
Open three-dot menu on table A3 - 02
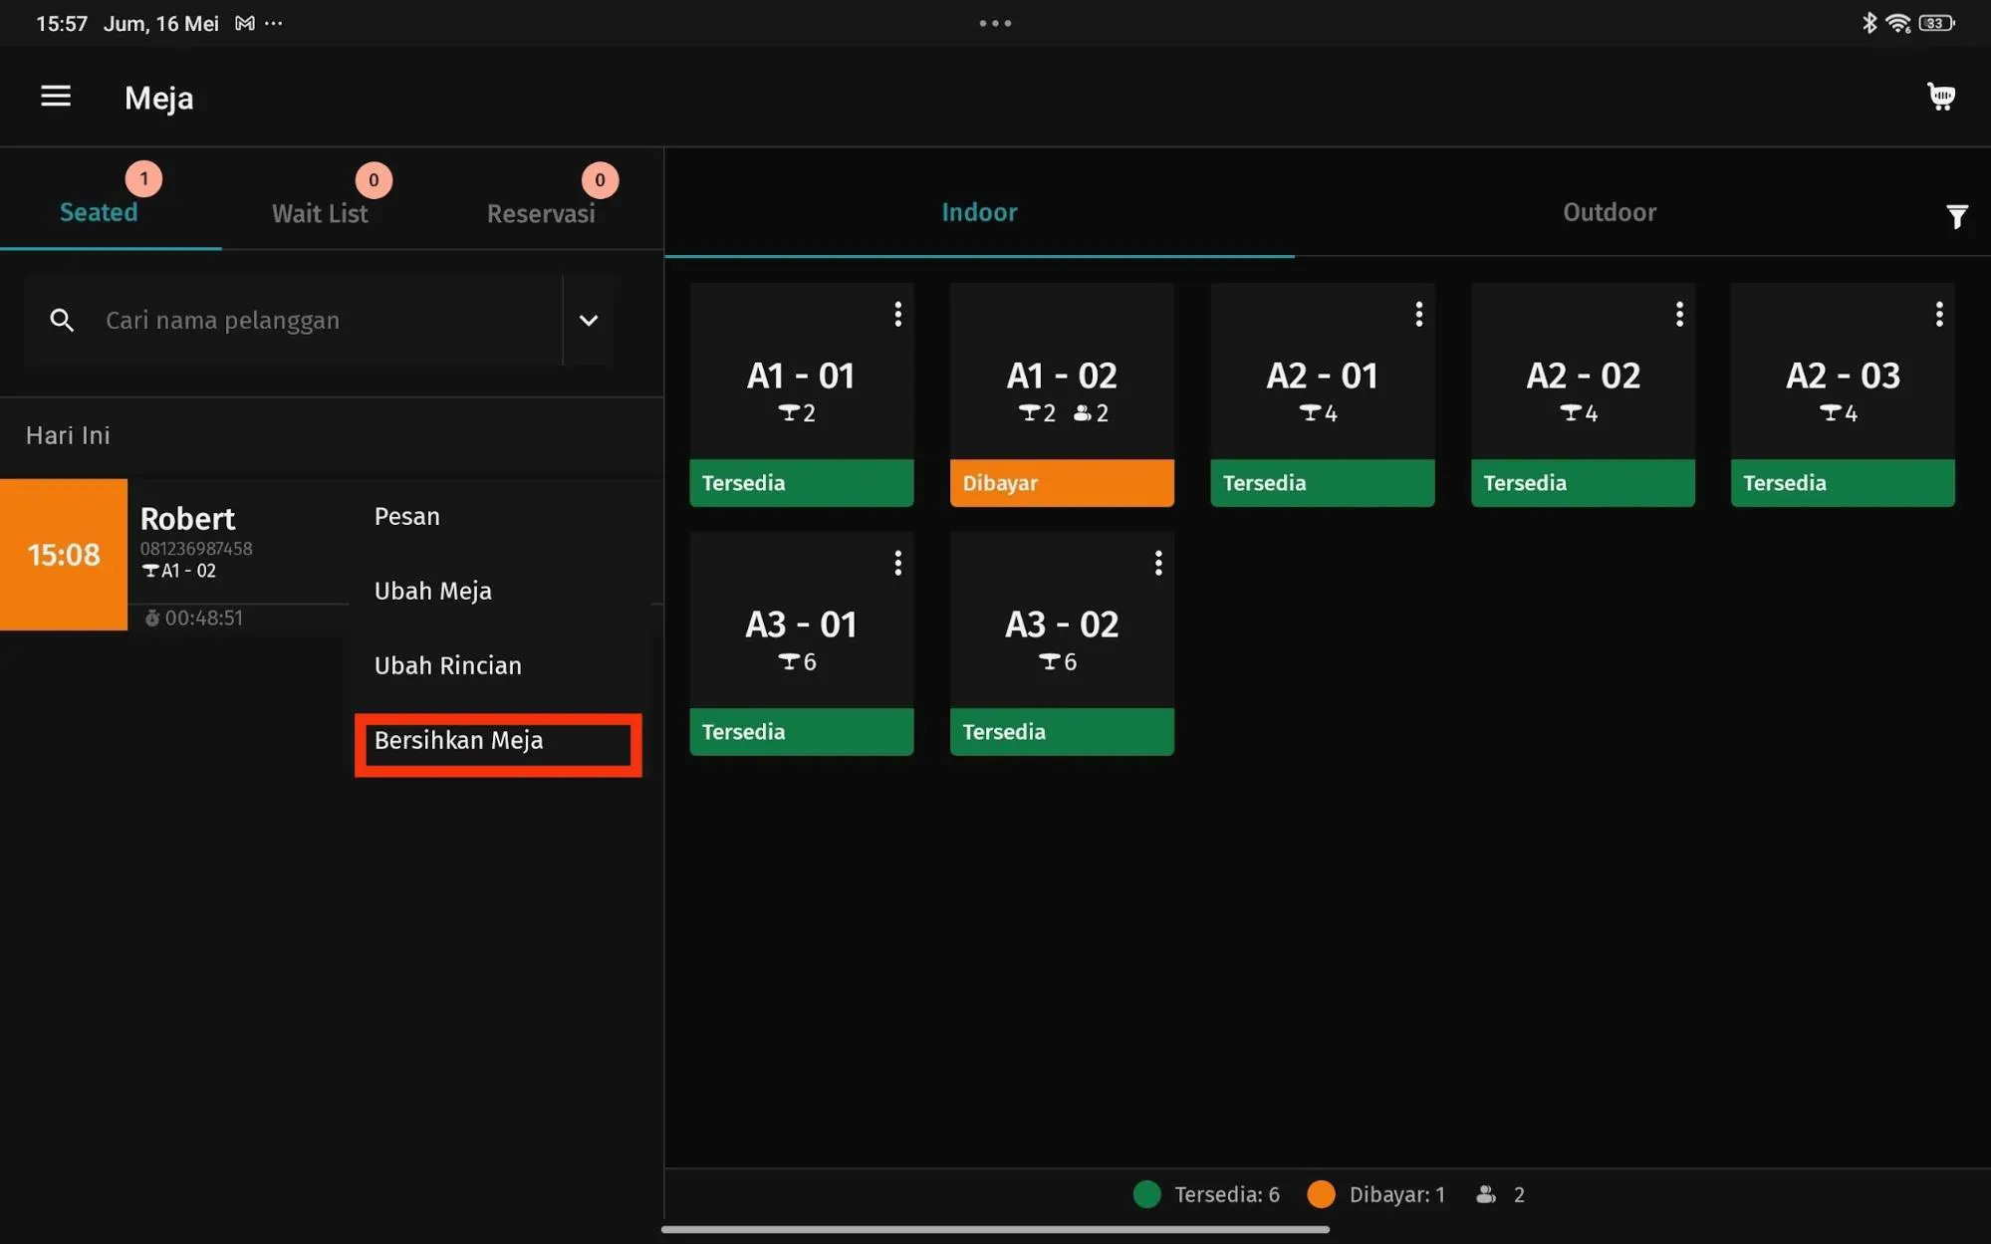pyautogui.click(x=1157, y=564)
